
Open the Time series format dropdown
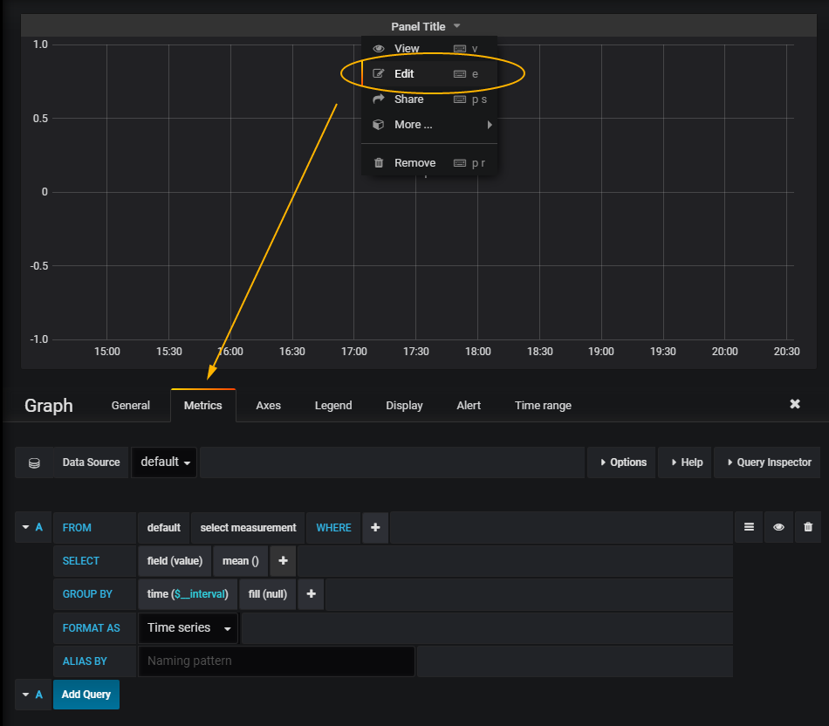click(x=188, y=628)
